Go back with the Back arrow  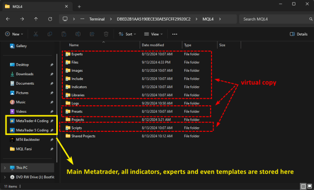click(x=8, y=19)
